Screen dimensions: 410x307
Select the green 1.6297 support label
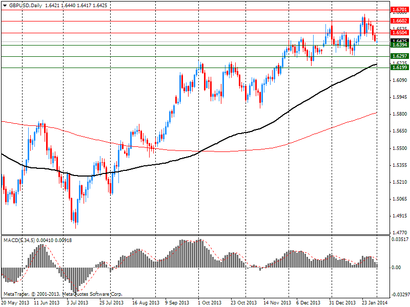click(x=399, y=56)
